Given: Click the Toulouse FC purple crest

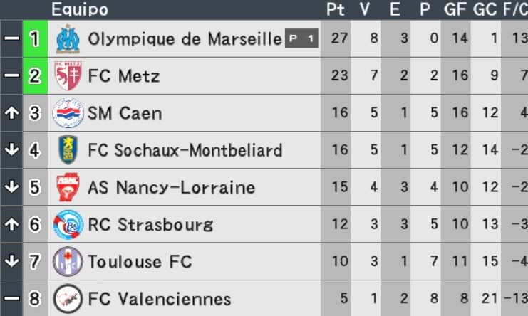Looking at the screenshot, I should click(x=68, y=261).
